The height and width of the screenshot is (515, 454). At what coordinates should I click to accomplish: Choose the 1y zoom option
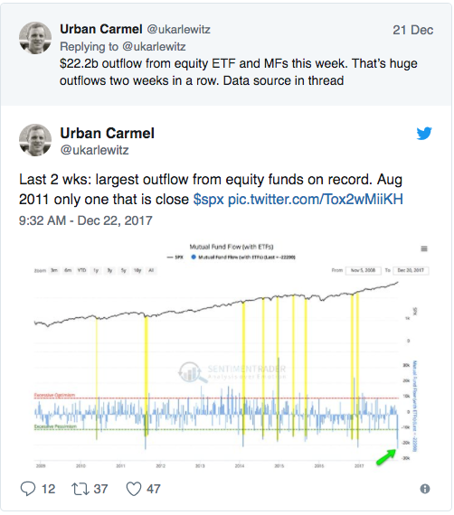[x=96, y=270]
